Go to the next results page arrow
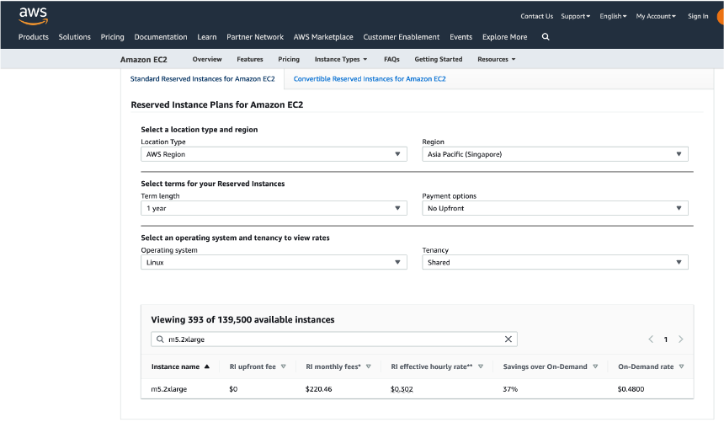 coord(680,339)
